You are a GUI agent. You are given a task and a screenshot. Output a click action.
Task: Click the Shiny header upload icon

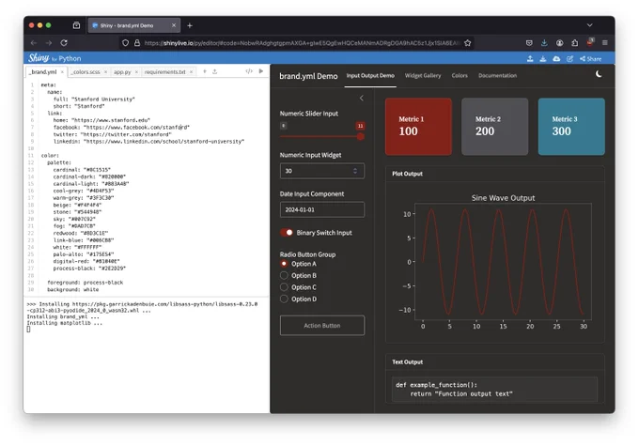click(x=530, y=58)
